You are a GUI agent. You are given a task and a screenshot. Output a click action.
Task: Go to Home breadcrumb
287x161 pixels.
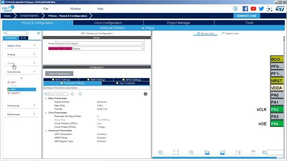coord(7,16)
